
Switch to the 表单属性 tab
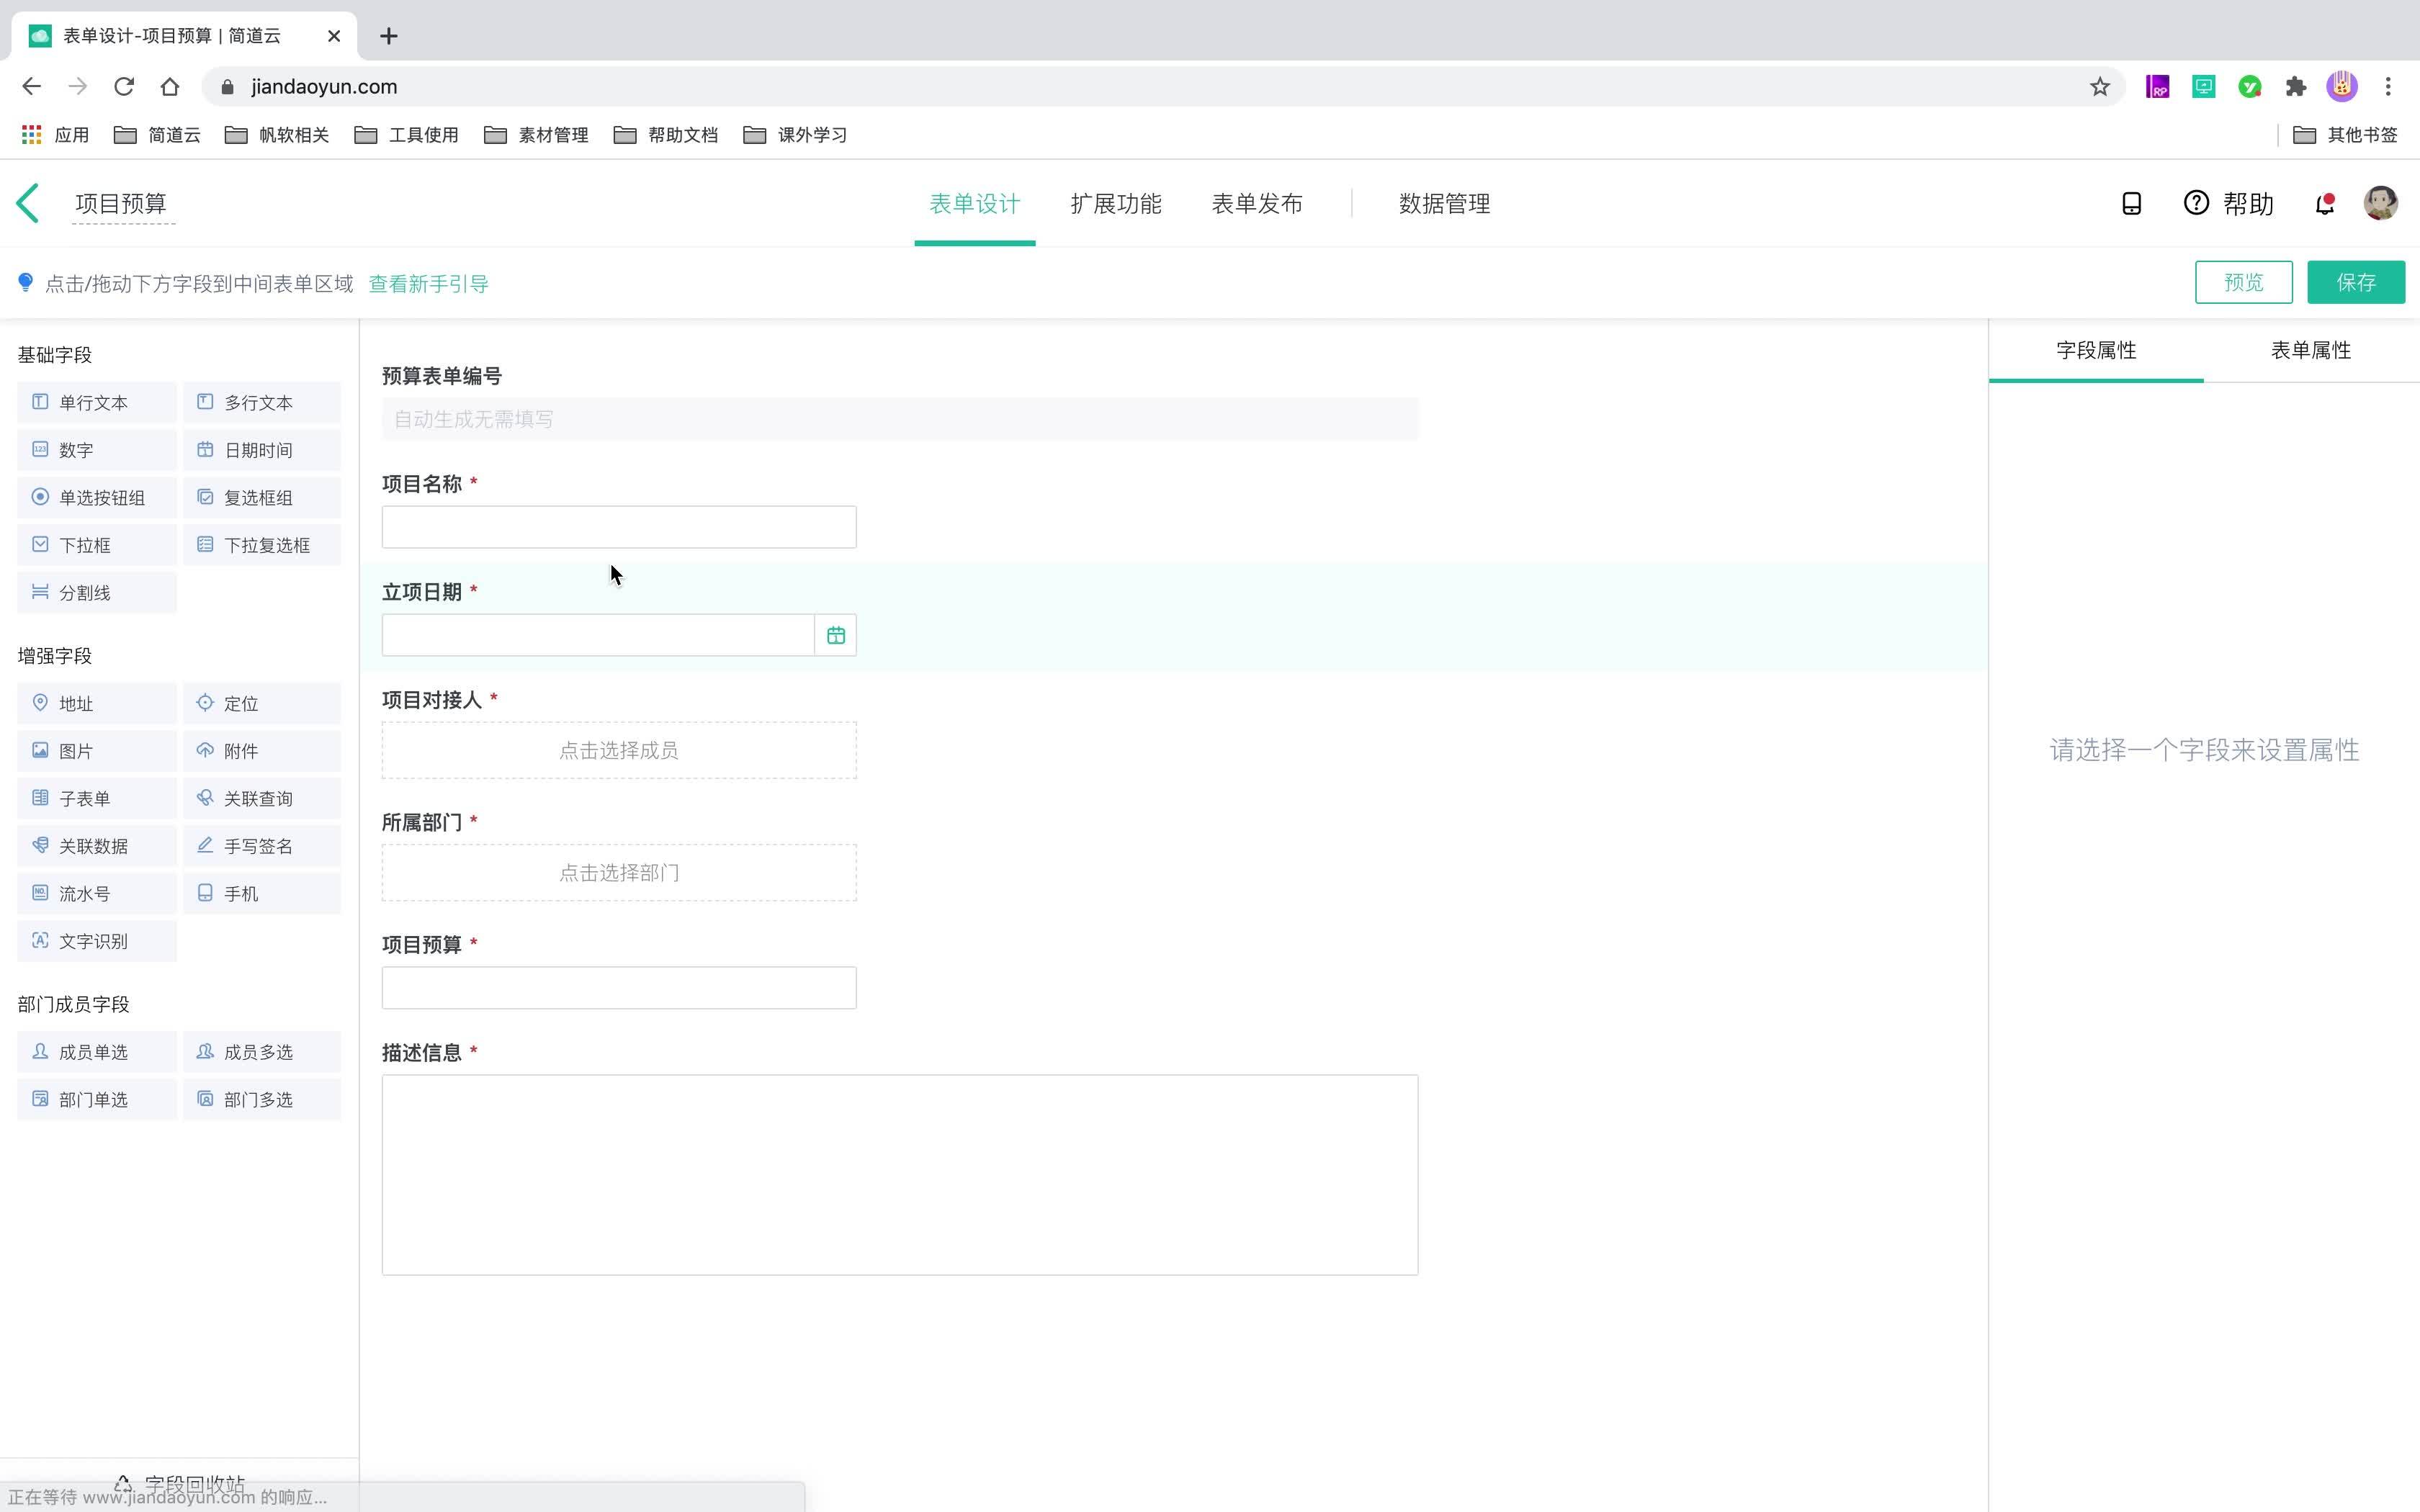tap(2310, 350)
